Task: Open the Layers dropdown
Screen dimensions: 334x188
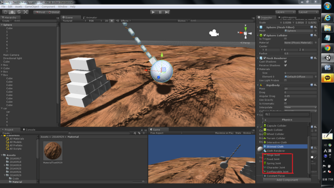Action: pos(285,12)
